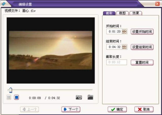
Task: Click the file name 画心.flv
Action: 29,11
